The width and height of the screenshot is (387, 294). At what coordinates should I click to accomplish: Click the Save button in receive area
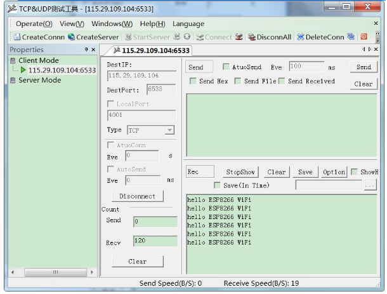click(x=306, y=172)
